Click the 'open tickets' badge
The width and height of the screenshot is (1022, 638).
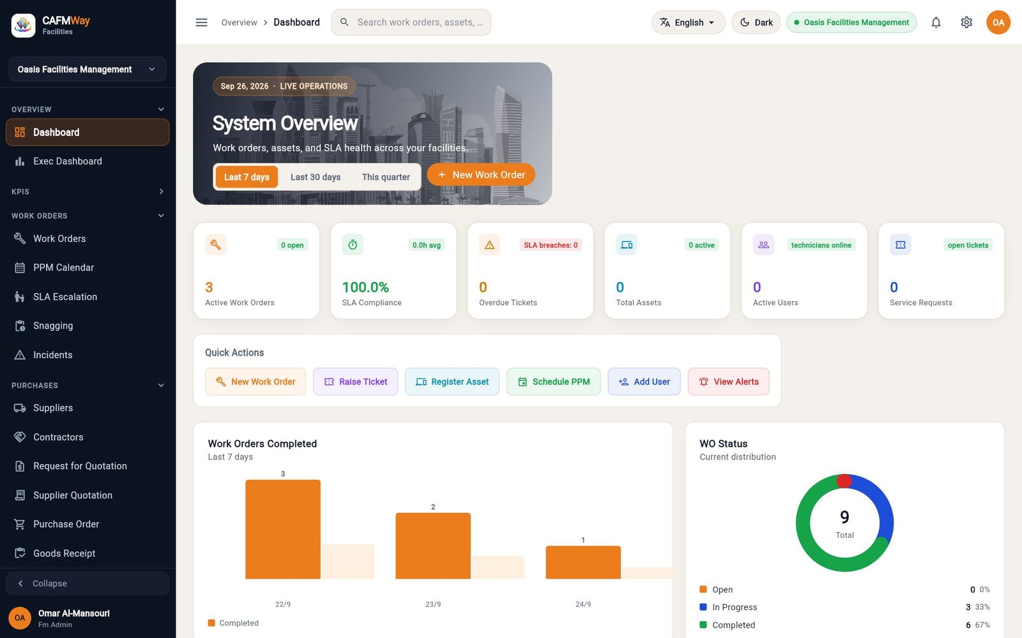click(x=968, y=245)
